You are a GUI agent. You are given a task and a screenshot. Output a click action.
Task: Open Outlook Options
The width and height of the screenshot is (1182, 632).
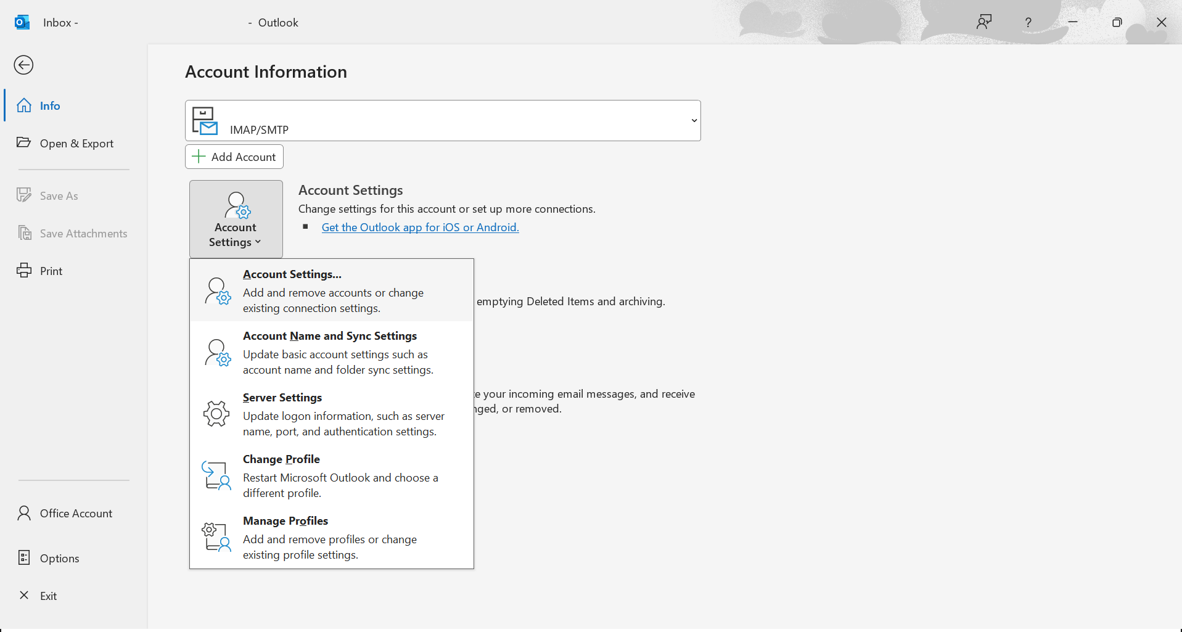tap(74, 558)
